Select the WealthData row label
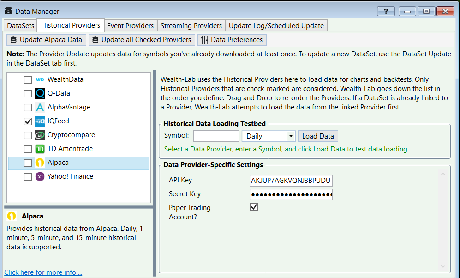Viewport: 460px width, 278px height. click(x=66, y=79)
